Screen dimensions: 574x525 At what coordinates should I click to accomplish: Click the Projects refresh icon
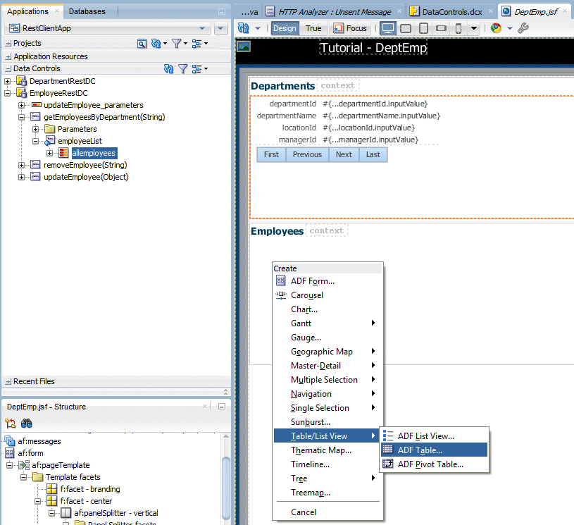click(x=156, y=44)
